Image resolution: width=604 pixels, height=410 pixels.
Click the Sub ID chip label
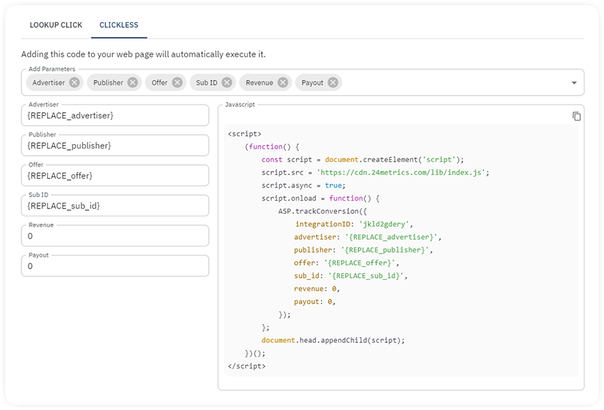point(207,83)
